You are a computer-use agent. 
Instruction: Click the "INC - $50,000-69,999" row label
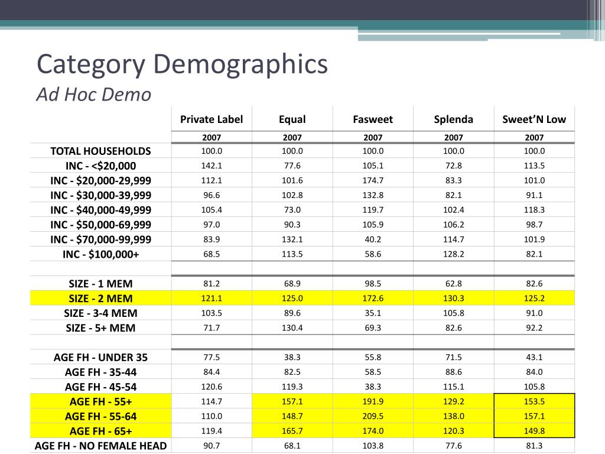coord(100,225)
